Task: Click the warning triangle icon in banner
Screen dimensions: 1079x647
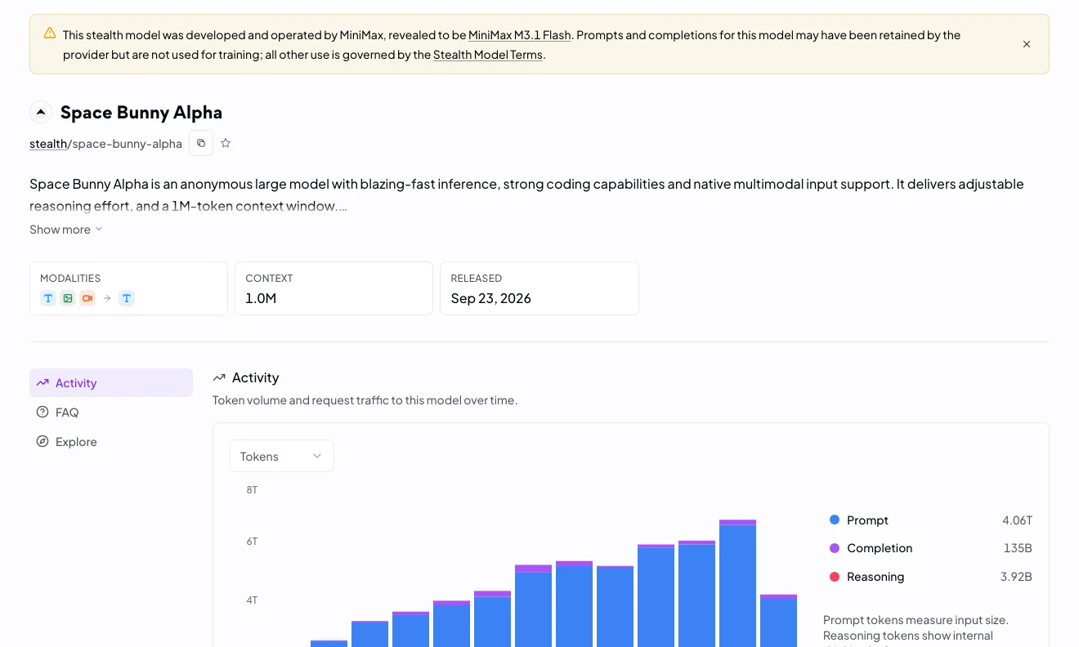Action: pyautogui.click(x=50, y=33)
